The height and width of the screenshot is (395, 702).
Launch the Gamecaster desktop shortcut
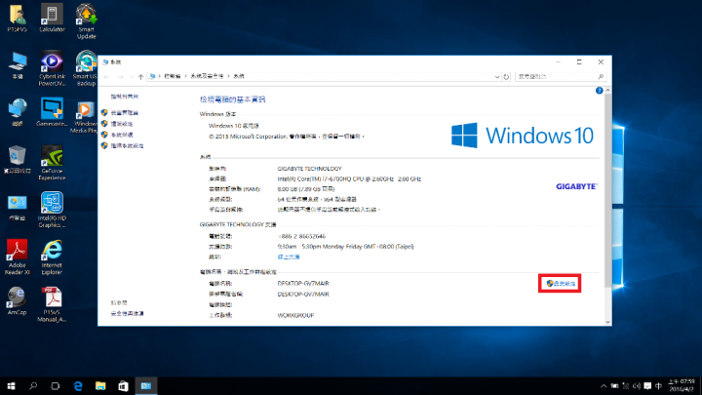pyautogui.click(x=52, y=112)
